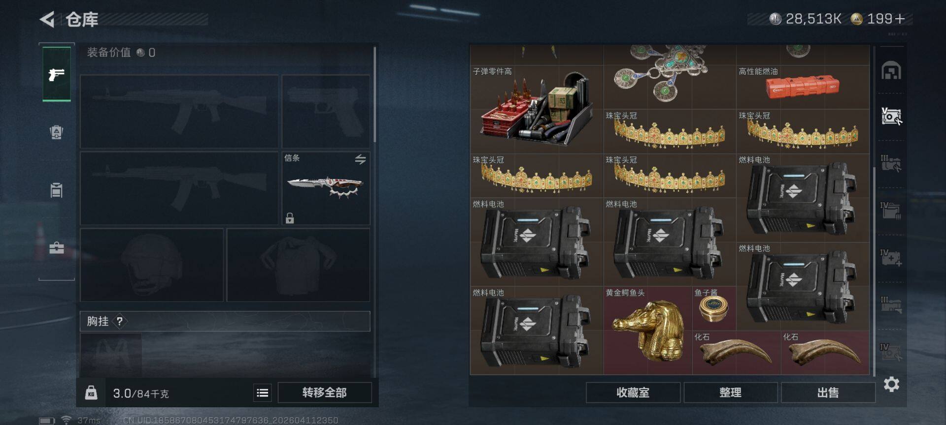Go back using the arrow beside 仓库
The width and height of the screenshot is (946, 425).
point(47,20)
